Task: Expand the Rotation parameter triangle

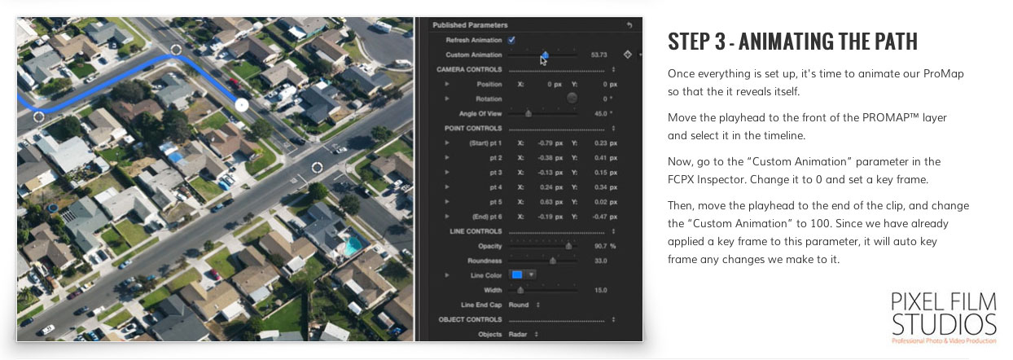Action: [x=447, y=99]
